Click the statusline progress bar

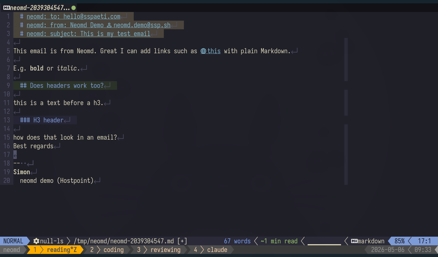324,244
